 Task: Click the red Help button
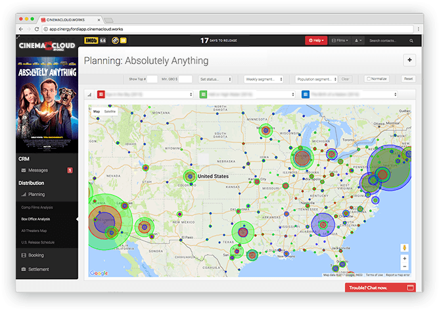[315, 41]
